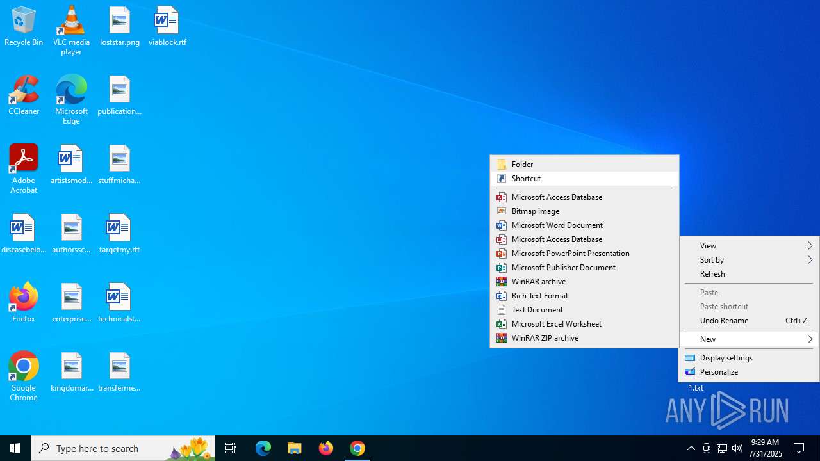Select the CCleaner desktop shortcut
This screenshot has width=820, height=461.
24,96
